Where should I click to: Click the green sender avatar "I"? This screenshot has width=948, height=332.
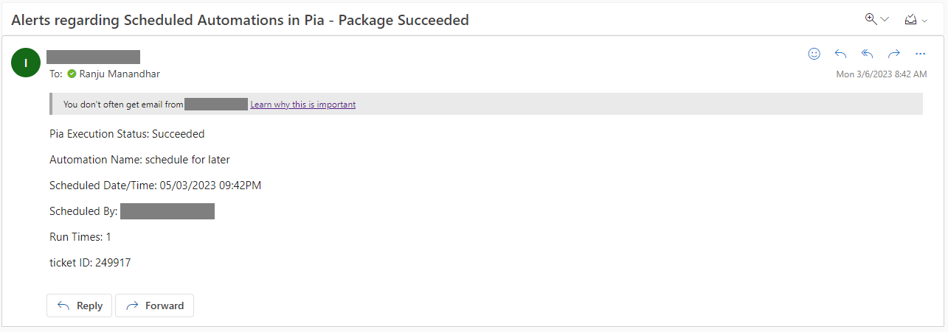point(26,63)
